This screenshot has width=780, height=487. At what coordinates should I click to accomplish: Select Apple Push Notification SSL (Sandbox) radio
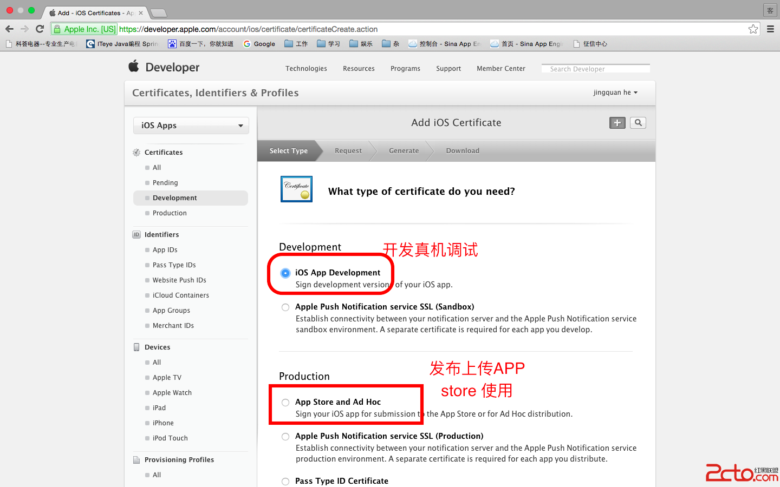[285, 307]
